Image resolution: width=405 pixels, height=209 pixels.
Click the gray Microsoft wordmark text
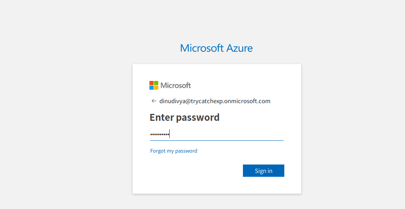point(175,86)
